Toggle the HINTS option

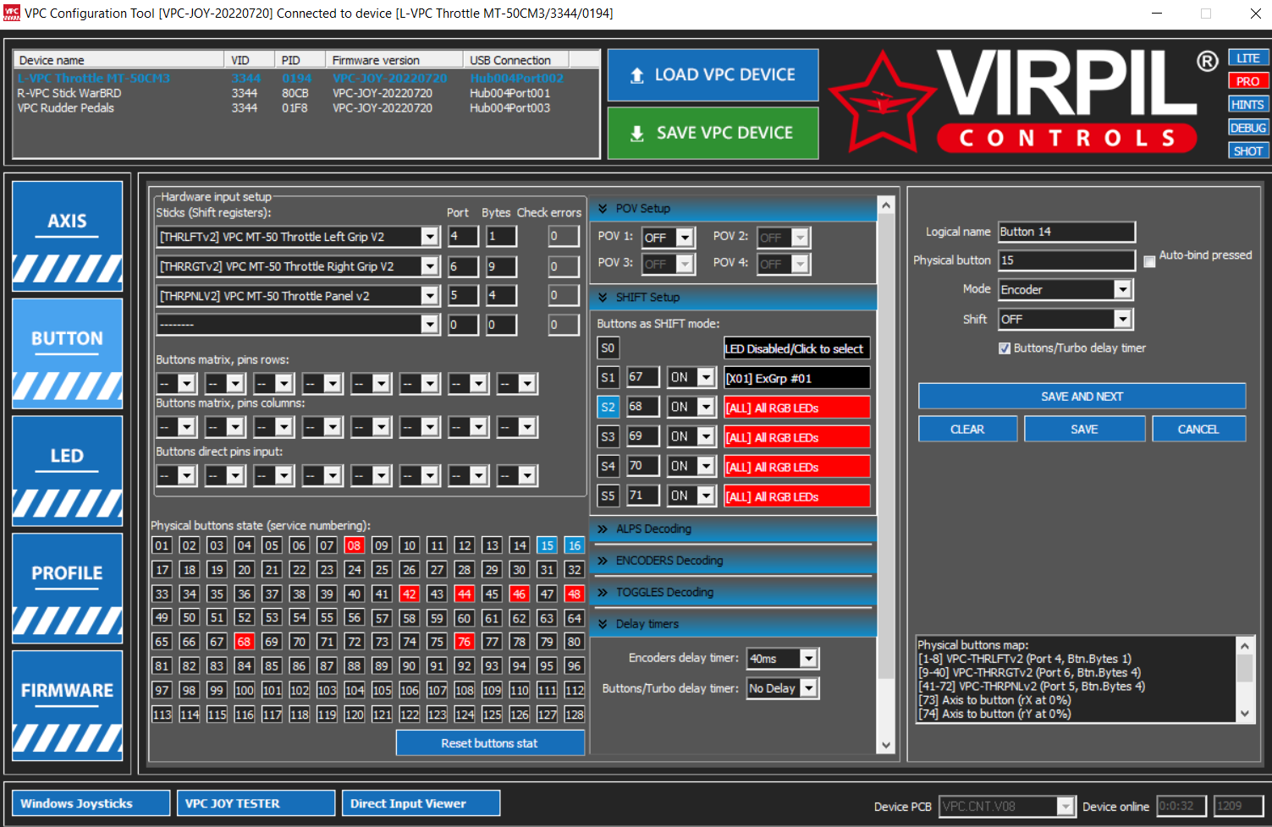(x=1248, y=105)
